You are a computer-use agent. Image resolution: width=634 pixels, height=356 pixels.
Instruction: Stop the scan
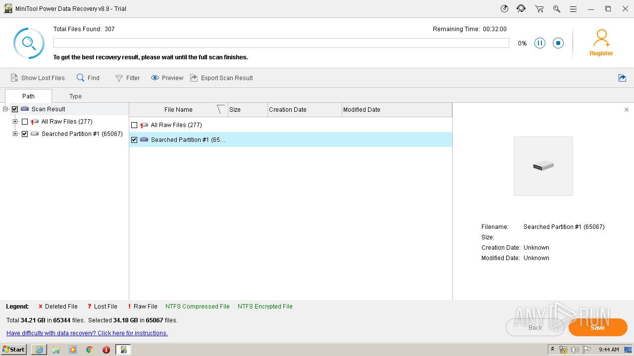click(x=558, y=44)
